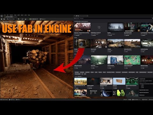Click the Unreal Engine logo icon
This screenshot has width=153, height=115.
(x=2, y=16)
